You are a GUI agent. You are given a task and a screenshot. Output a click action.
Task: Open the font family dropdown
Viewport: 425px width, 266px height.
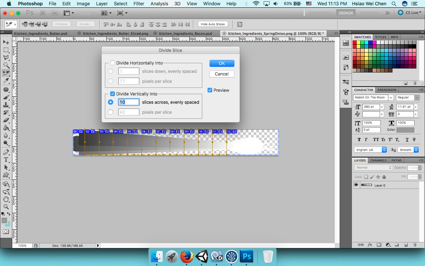pos(391,97)
